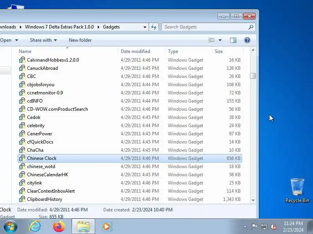This screenshot has width=313, height=234.
Task: Select the CanuckAbroad file name
Action: click(x=43, y=68)
